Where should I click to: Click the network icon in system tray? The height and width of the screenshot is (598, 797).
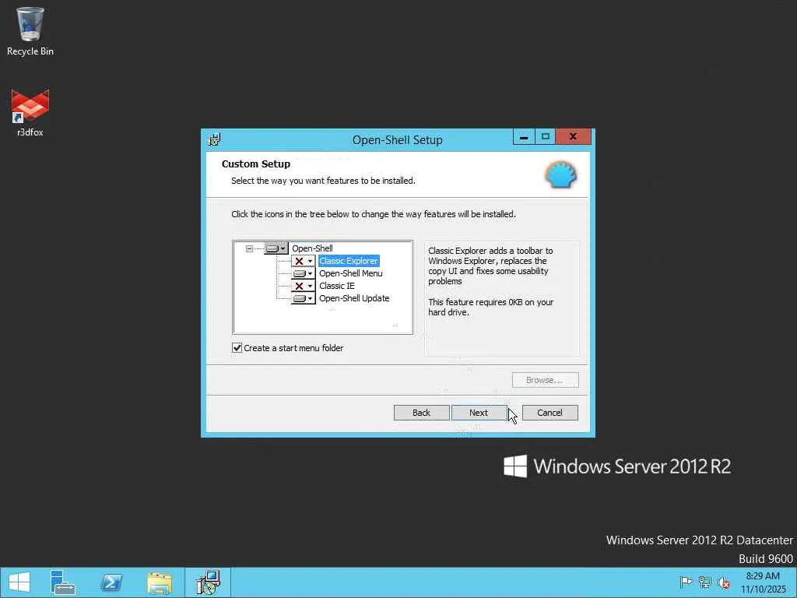click(x=704, y=582)
